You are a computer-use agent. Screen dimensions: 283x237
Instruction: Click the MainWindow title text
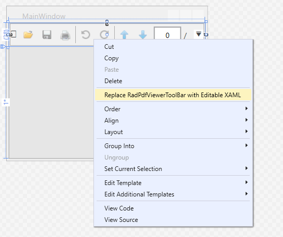[44, 16]
